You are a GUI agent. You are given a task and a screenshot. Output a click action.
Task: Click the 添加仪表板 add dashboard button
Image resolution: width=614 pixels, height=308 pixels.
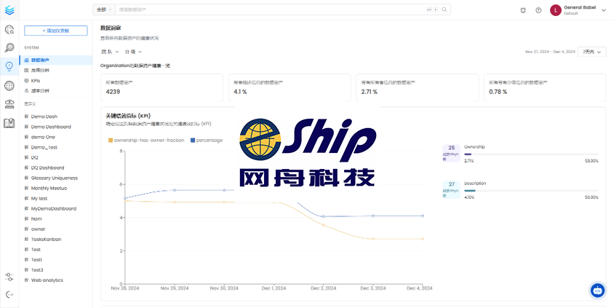click(x=55, y=31)
